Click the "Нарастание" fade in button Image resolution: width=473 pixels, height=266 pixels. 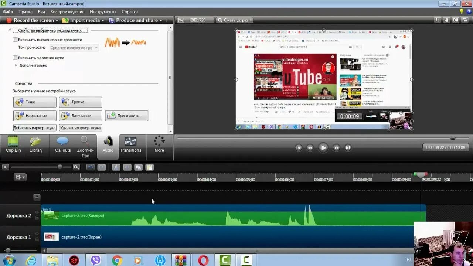coord(35,116)
